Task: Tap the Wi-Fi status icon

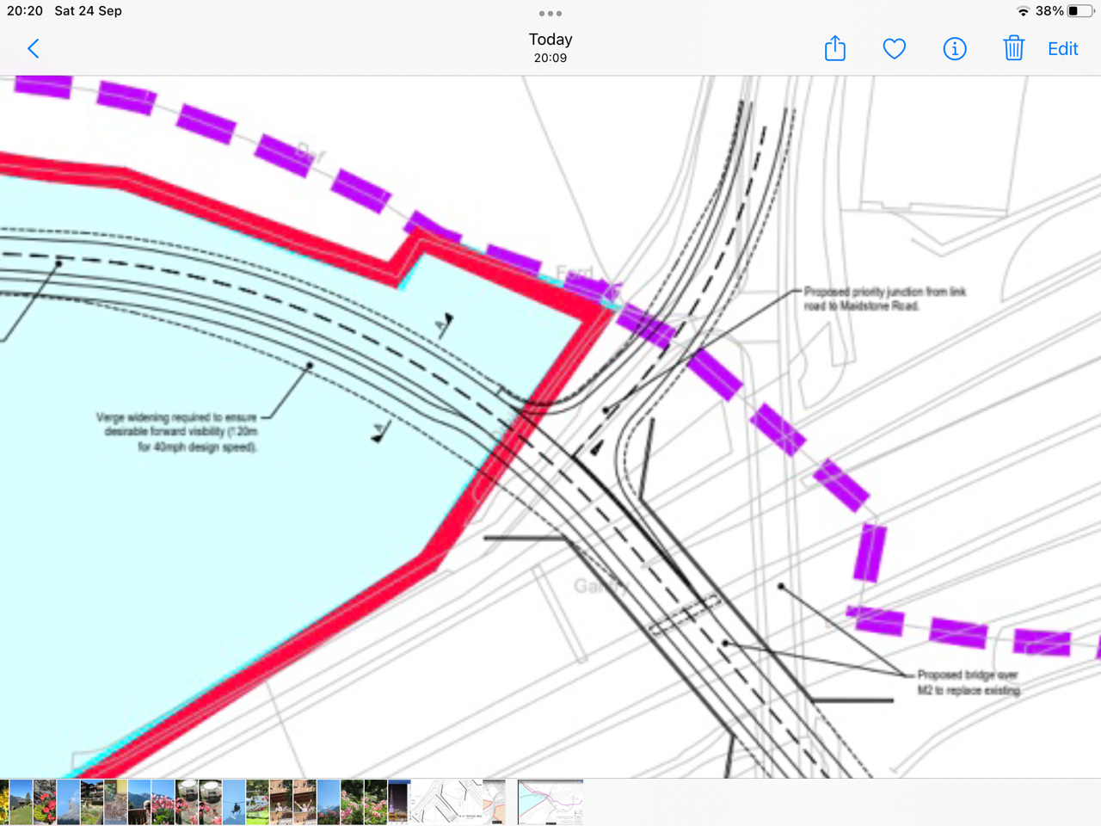Action: [1023, 11]
